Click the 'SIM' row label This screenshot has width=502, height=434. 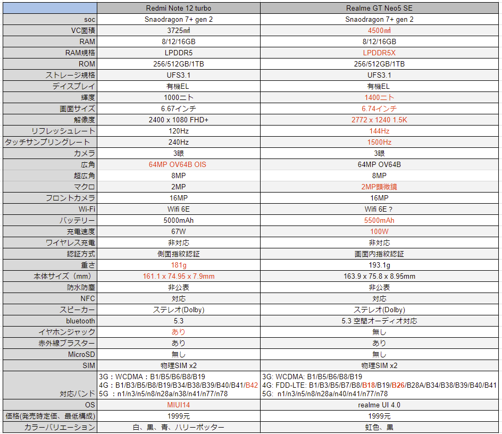[50, 365]
